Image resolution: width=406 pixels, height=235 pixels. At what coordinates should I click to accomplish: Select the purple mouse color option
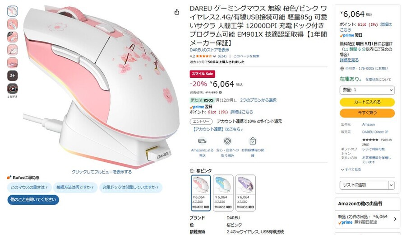tap(245, 193)
